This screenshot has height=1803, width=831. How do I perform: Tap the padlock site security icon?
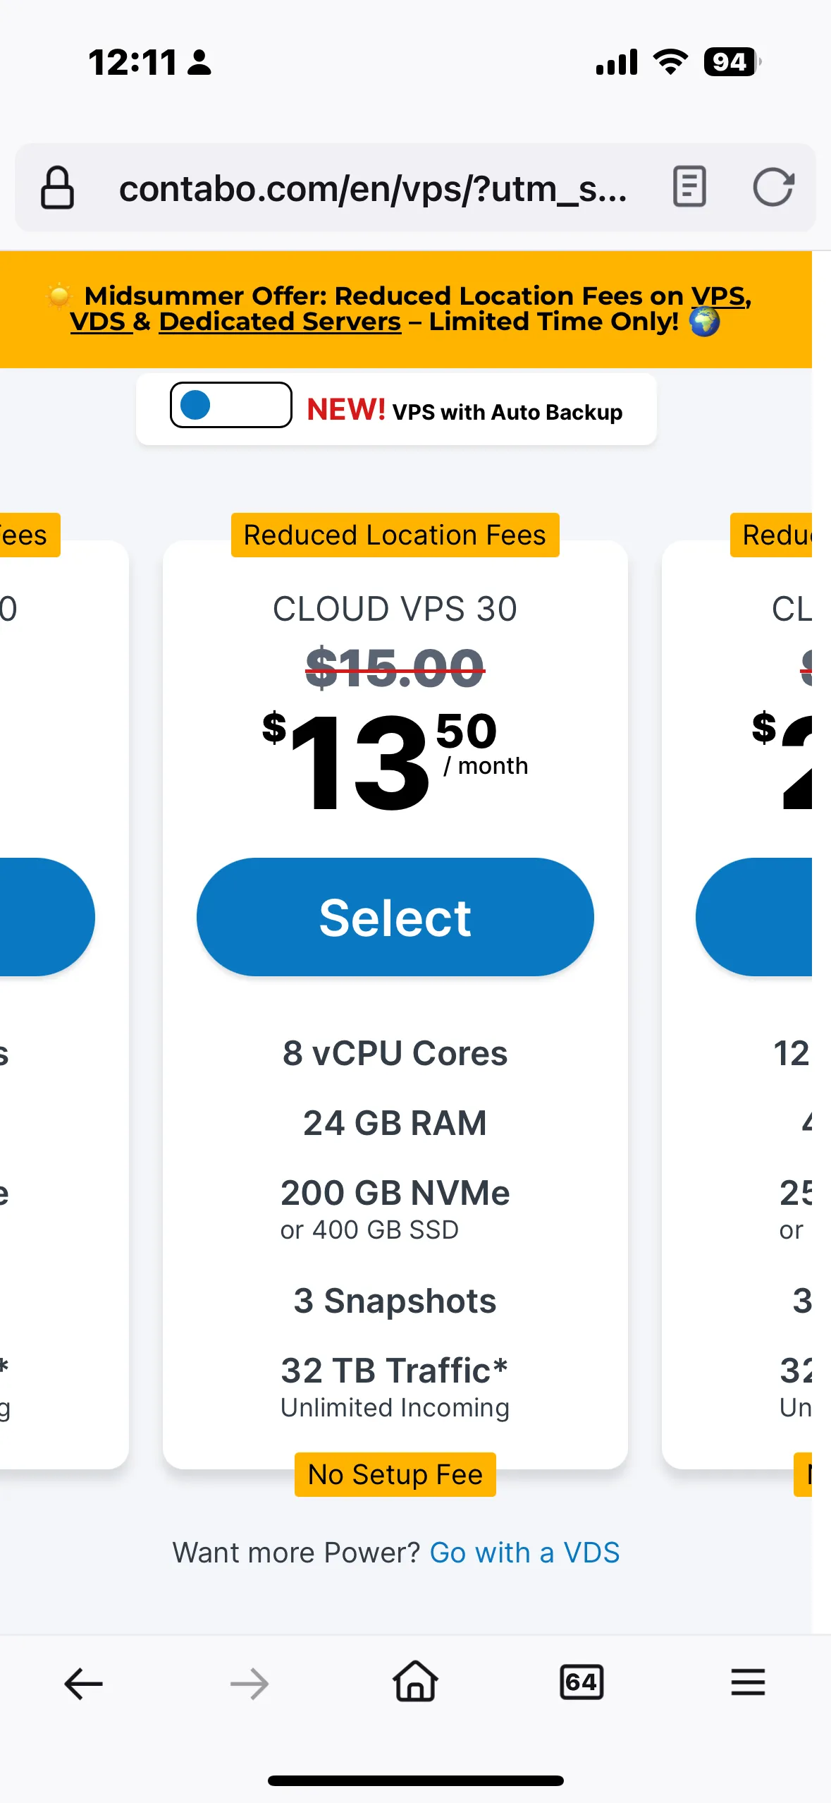[57, 188]
